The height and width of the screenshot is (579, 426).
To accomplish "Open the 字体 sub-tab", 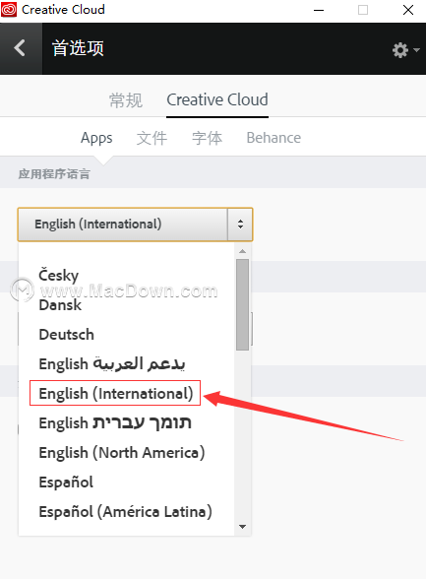I will pyautogui.click(x=207, y=138).
